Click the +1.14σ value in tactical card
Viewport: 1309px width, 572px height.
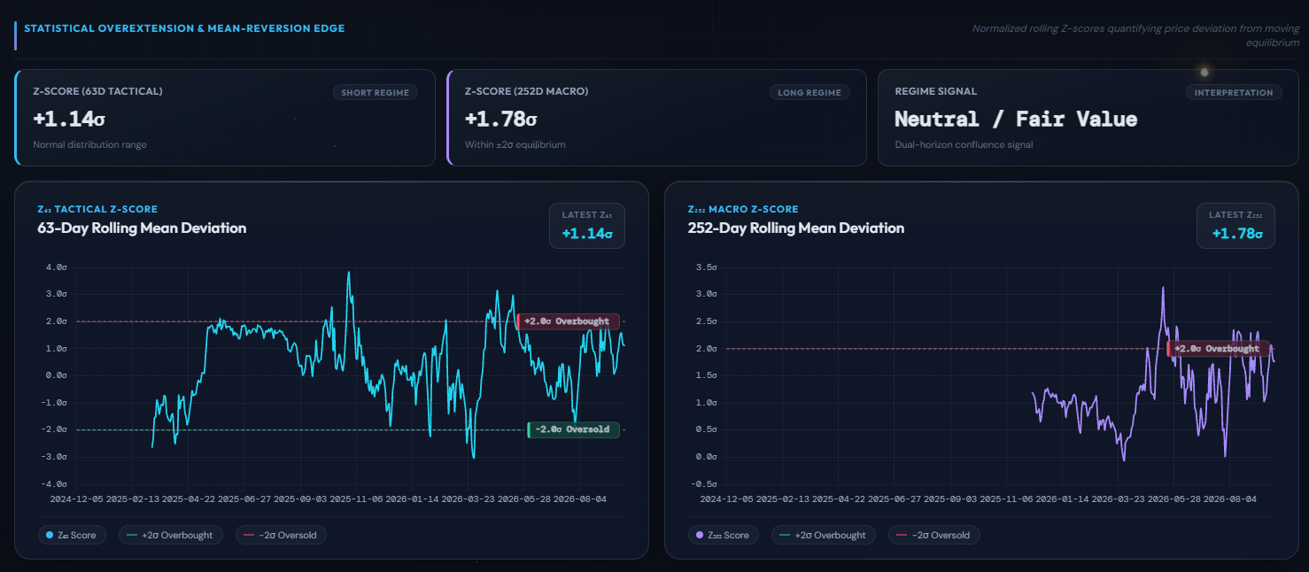click(70, 119)
